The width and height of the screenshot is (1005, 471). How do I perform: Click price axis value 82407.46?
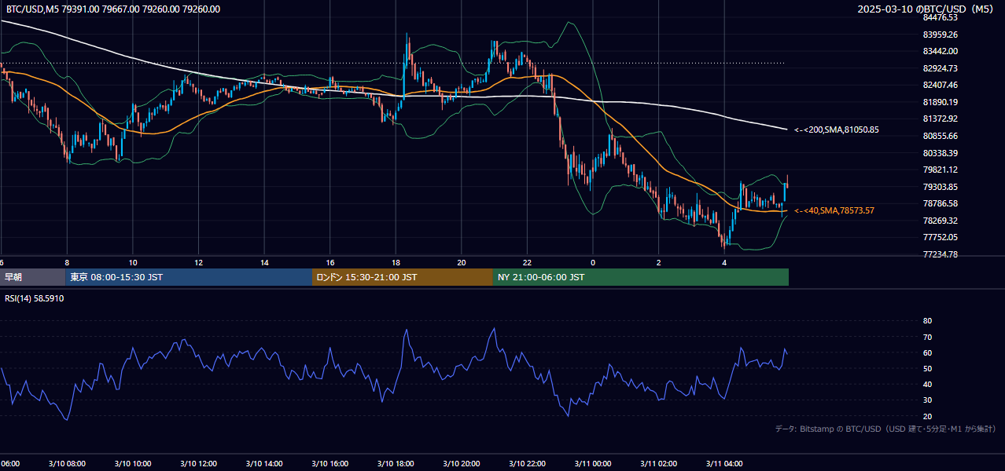click(x=941, y=85)
